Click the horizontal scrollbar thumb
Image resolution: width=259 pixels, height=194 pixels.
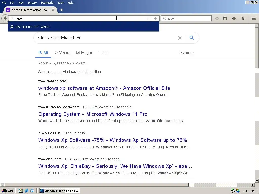click(96, 185)
